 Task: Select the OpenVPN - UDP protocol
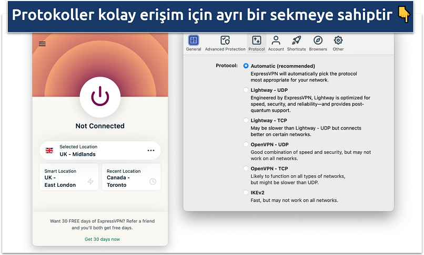click(x=246, y=144)
